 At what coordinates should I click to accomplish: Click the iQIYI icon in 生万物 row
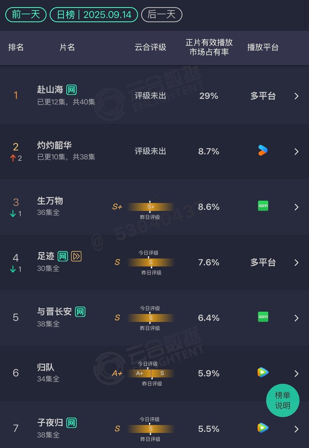263,206
